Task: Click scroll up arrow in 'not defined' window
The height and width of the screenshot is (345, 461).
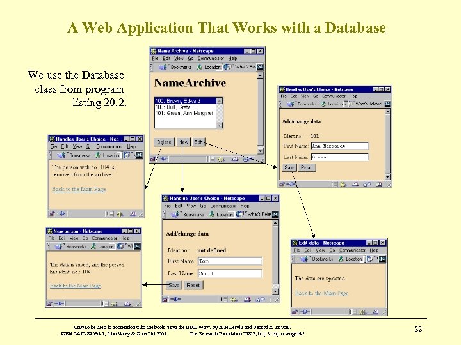Action: point(275,223)
